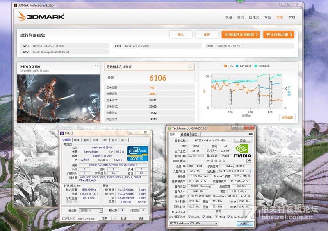
Task: Click the help question mark beside 分数尚未在线验证
Action: pos(190,67)
